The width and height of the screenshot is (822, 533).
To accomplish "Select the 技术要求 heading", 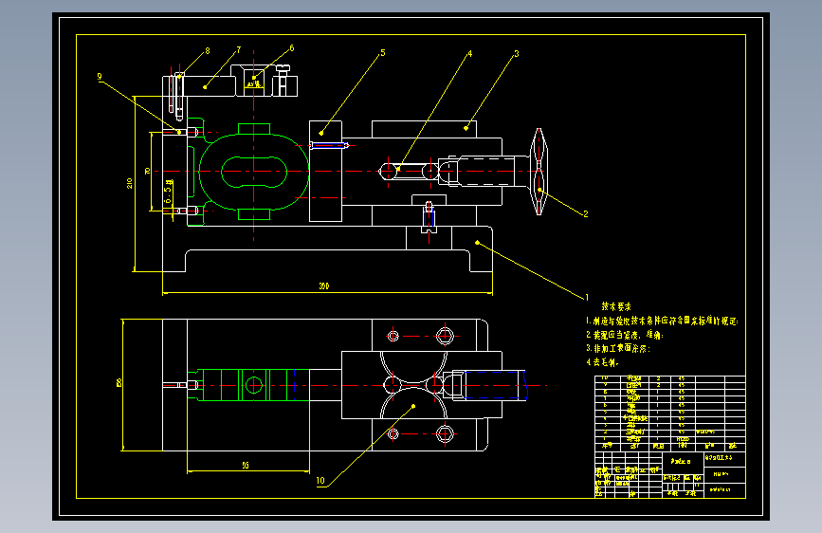I will point(616,306).
